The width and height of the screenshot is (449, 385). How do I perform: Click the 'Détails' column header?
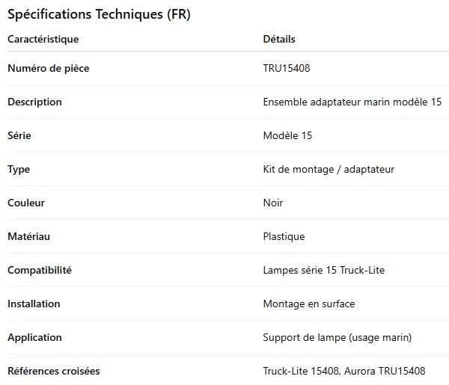[279, 39]
